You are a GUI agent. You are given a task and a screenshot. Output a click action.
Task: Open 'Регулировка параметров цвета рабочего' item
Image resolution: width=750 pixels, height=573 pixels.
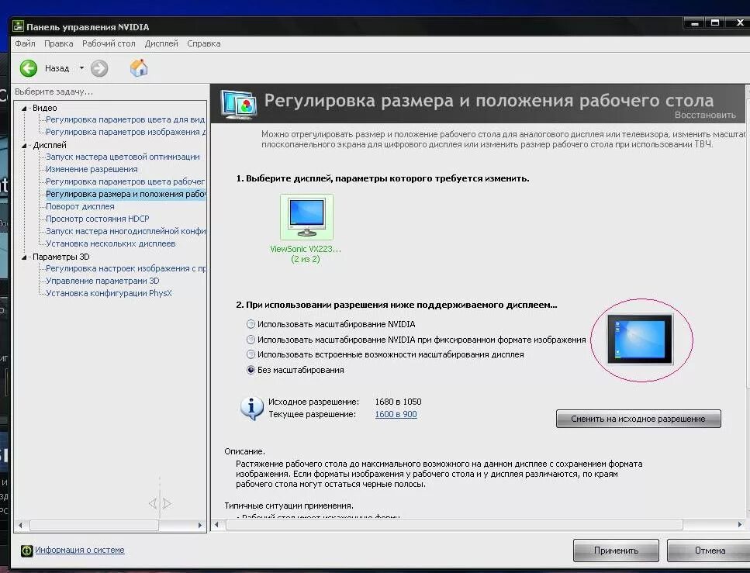coord(126,181)
